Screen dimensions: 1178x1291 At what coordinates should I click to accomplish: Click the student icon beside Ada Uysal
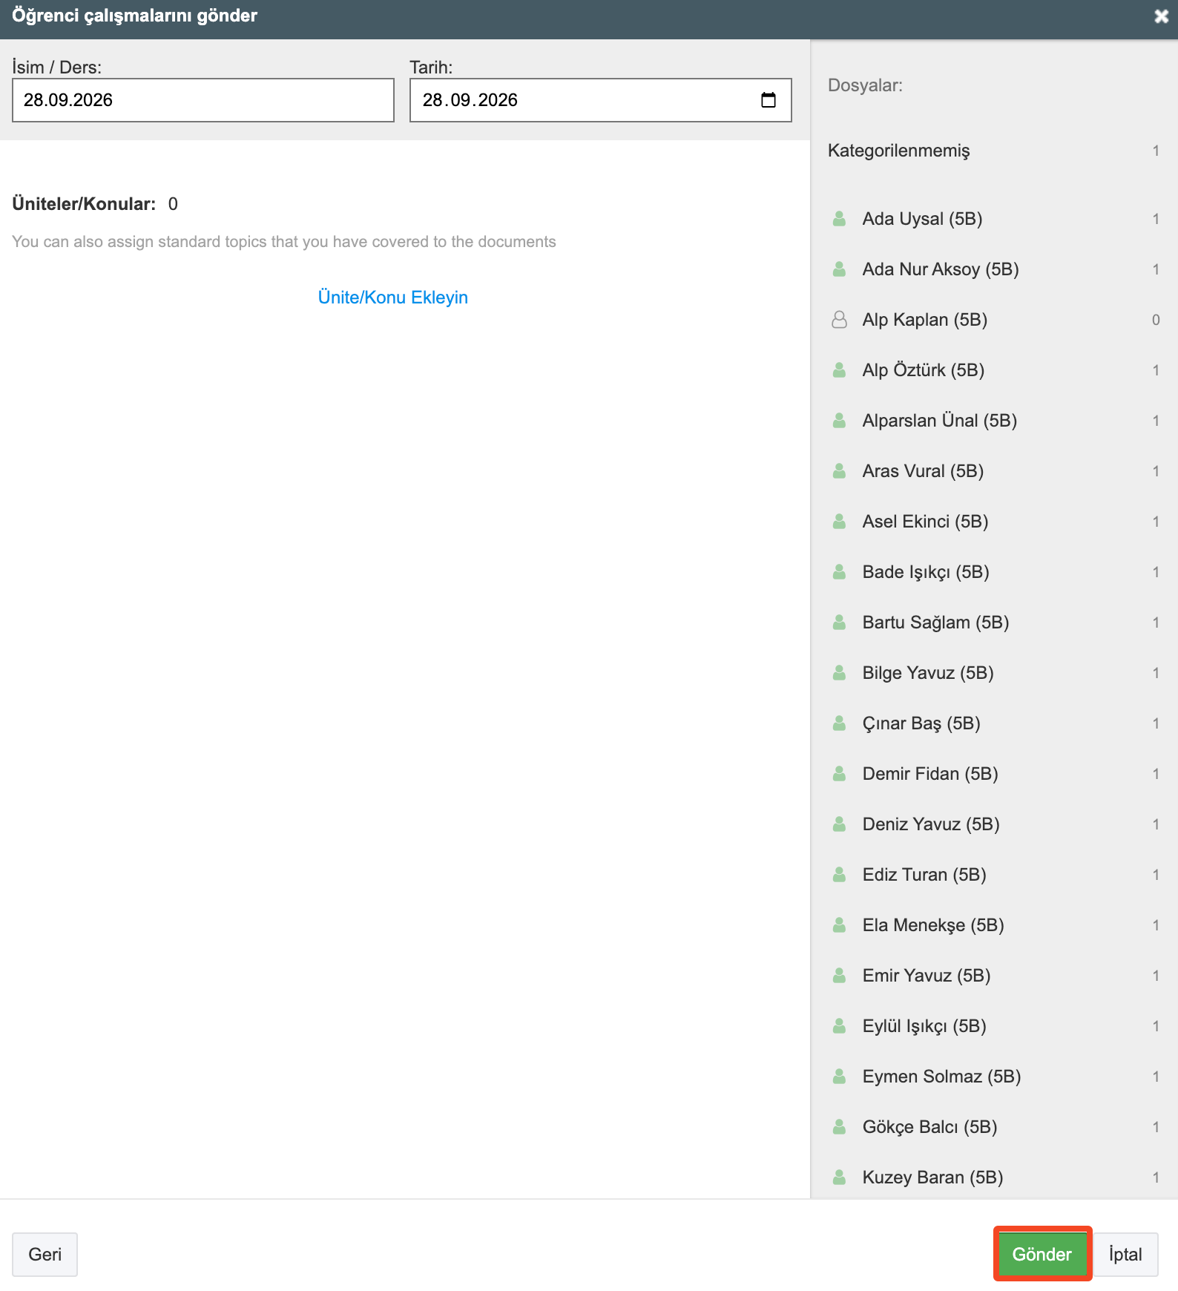point(840,219)
